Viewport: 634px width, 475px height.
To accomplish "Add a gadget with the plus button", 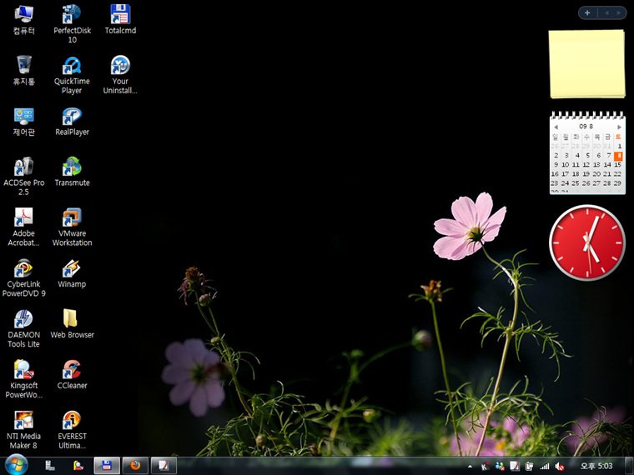I will tap(587, 12).
